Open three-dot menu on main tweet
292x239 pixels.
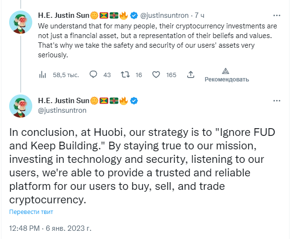[277, 101]
